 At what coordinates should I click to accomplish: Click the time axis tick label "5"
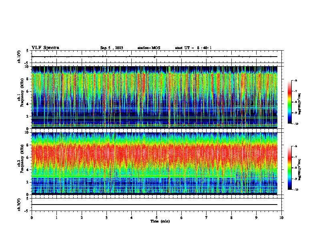pyautogui.click(x=156, y=218)
